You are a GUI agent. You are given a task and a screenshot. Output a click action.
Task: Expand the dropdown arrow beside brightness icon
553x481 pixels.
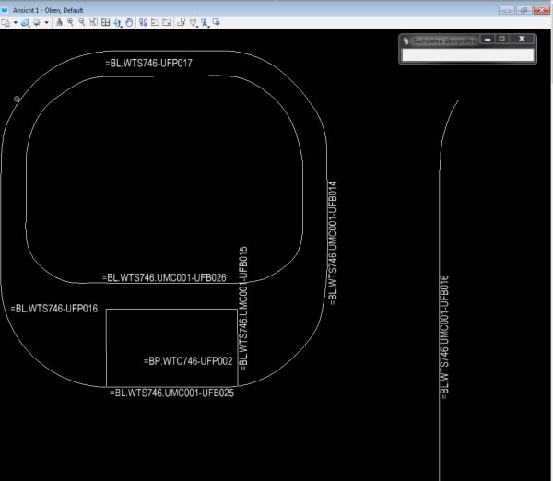point(46,21)
